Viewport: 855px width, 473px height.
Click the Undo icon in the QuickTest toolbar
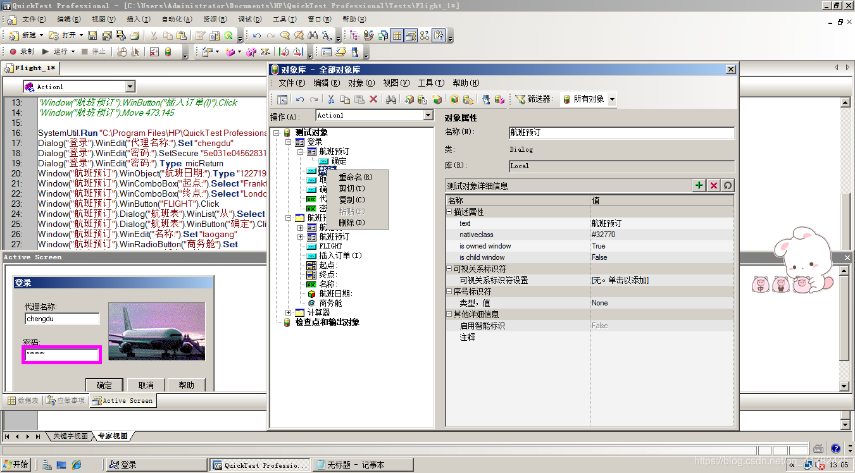pos(256,35)
